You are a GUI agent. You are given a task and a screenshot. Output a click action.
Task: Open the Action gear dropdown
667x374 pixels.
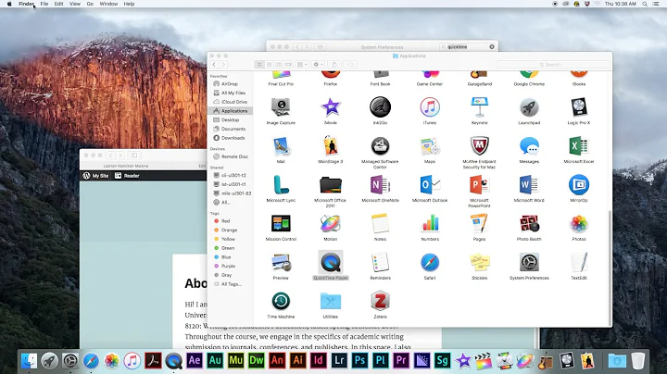coord(318,65)
